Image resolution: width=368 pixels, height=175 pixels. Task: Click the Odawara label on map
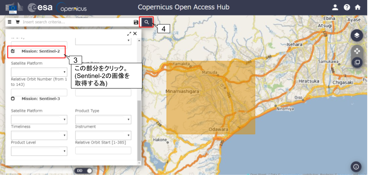218,129
